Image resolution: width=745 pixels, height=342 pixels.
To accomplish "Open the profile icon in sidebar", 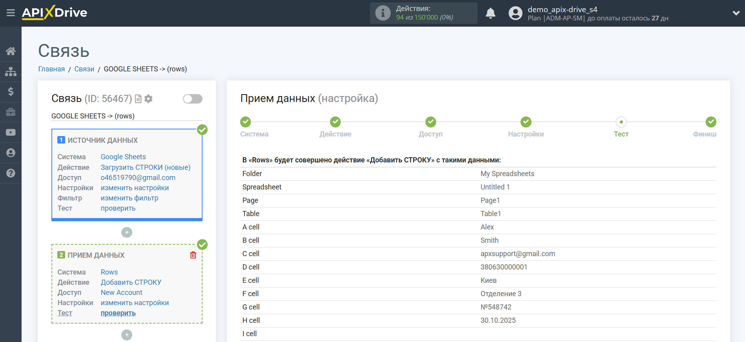I will [11, 153].
